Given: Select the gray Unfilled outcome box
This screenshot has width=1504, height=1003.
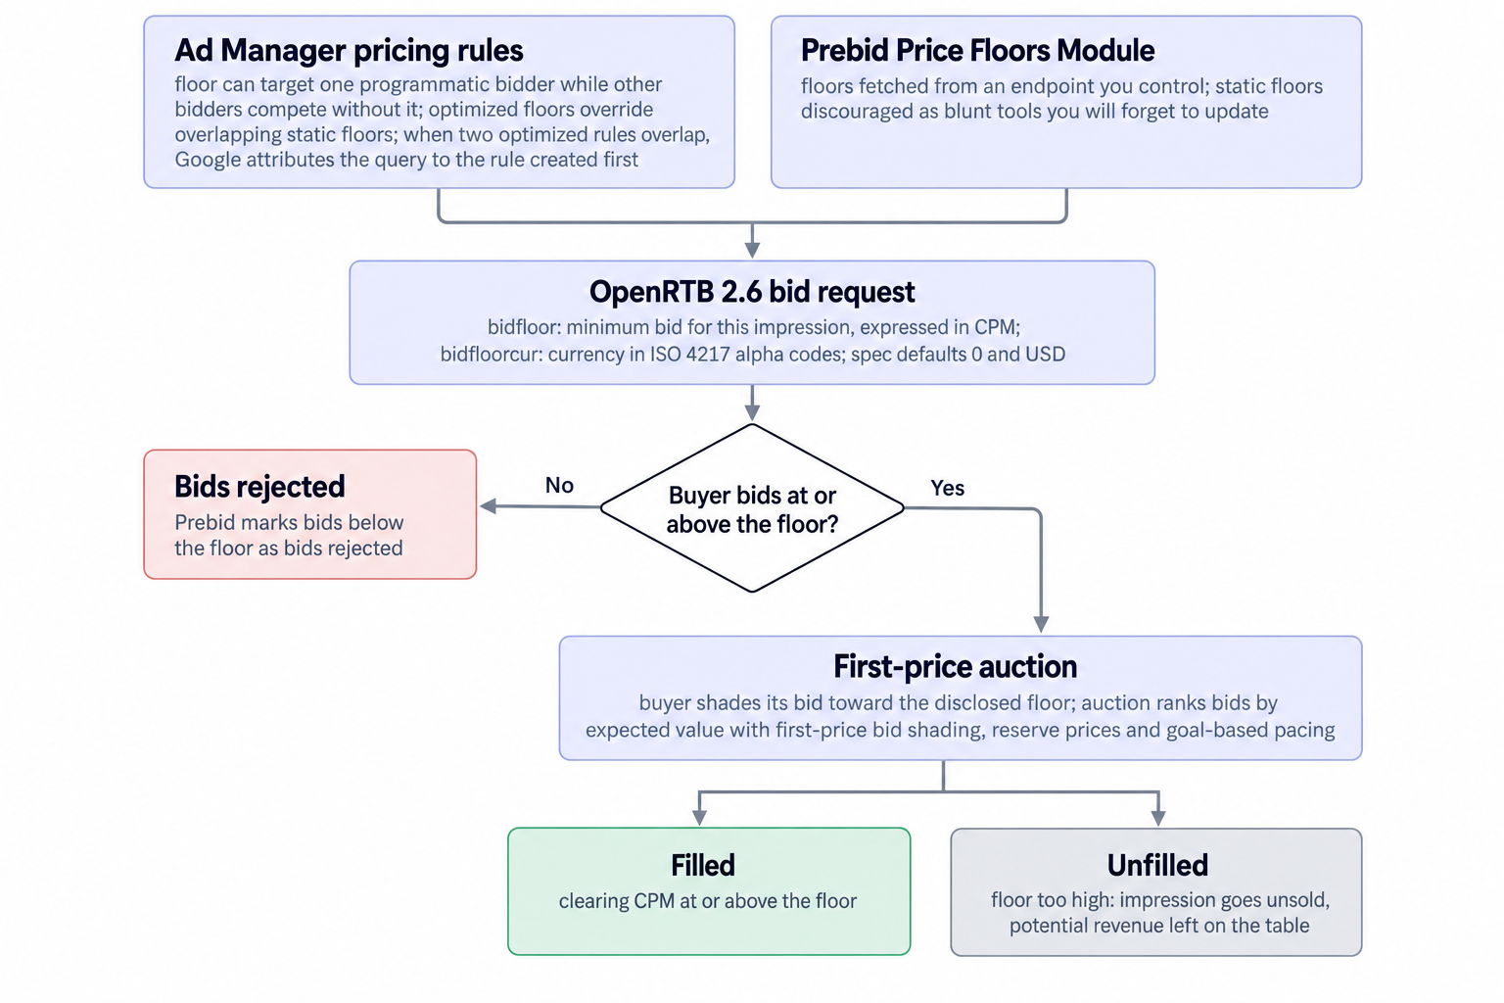Looking at the screenshot, I should coord(1156,892).
